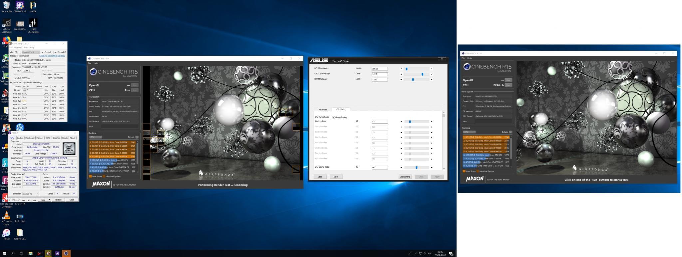Open the Options menu in Core Temp
Viewport: 682px width, 257px height.
point(18,48)
